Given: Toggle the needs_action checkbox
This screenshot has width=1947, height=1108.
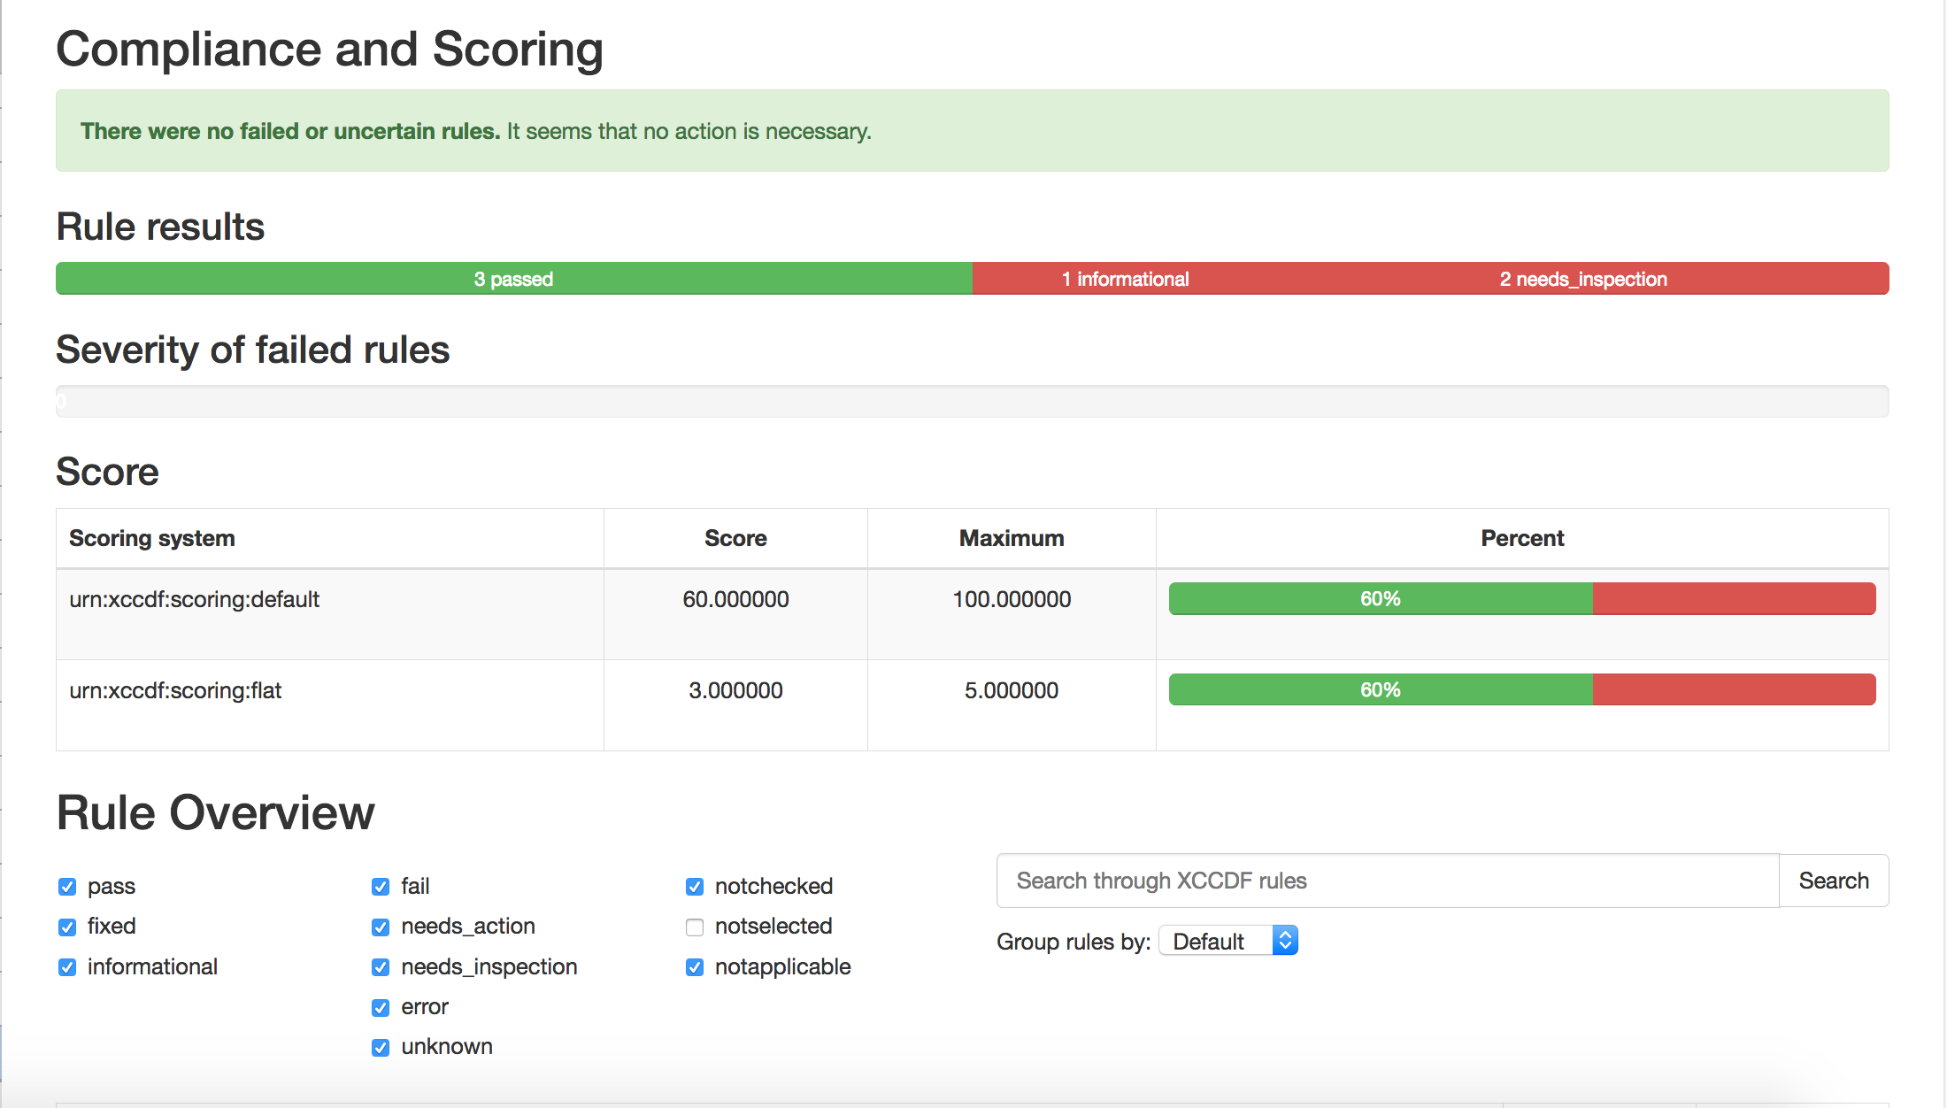Looking at the screenshot, I should tap(381, 927).
